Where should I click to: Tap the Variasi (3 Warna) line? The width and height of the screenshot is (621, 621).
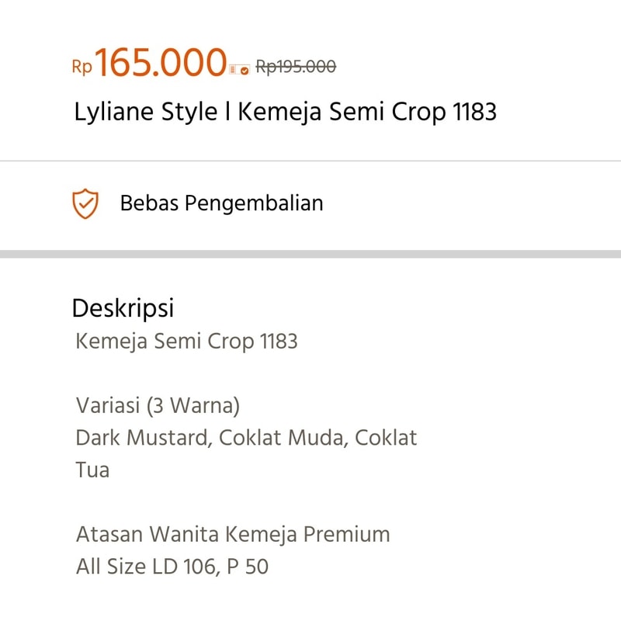(x=158, y=405)
